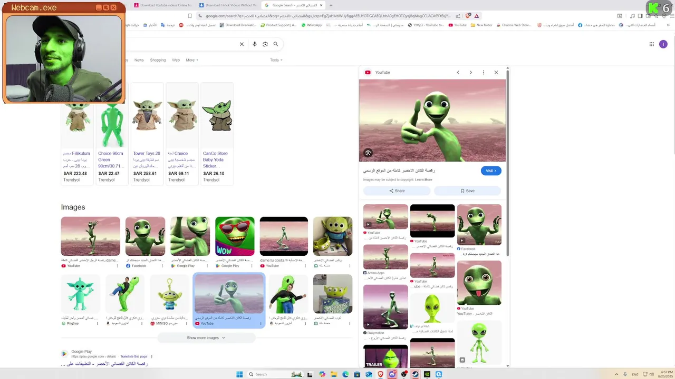
Task: Open the three-dot options of the image preview panel
Action: [483, 72]
